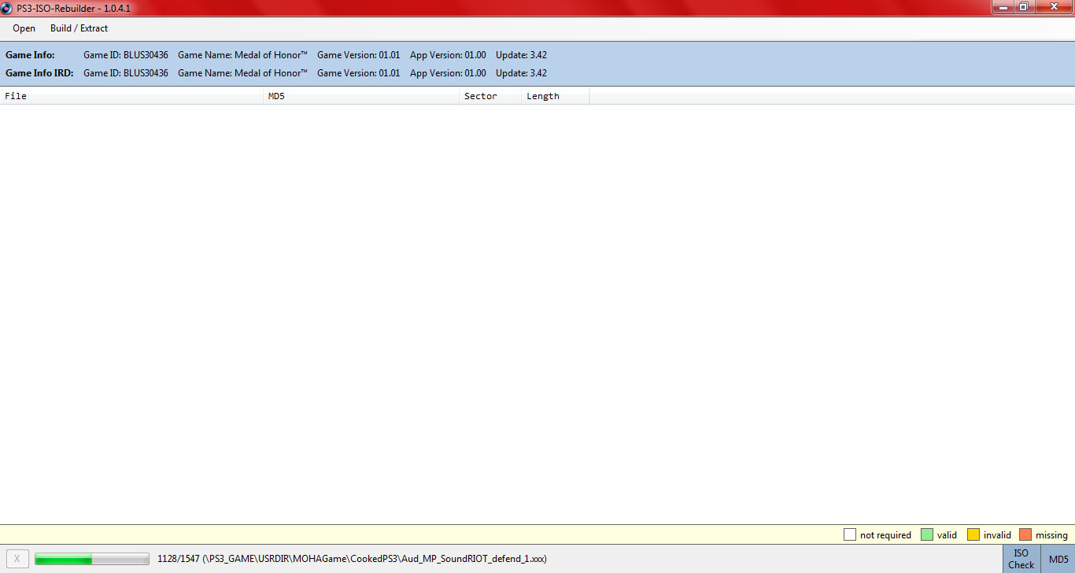Click the file progress status text 1128/1547
The image size is (1075, 573).
[x=178, y=559]
